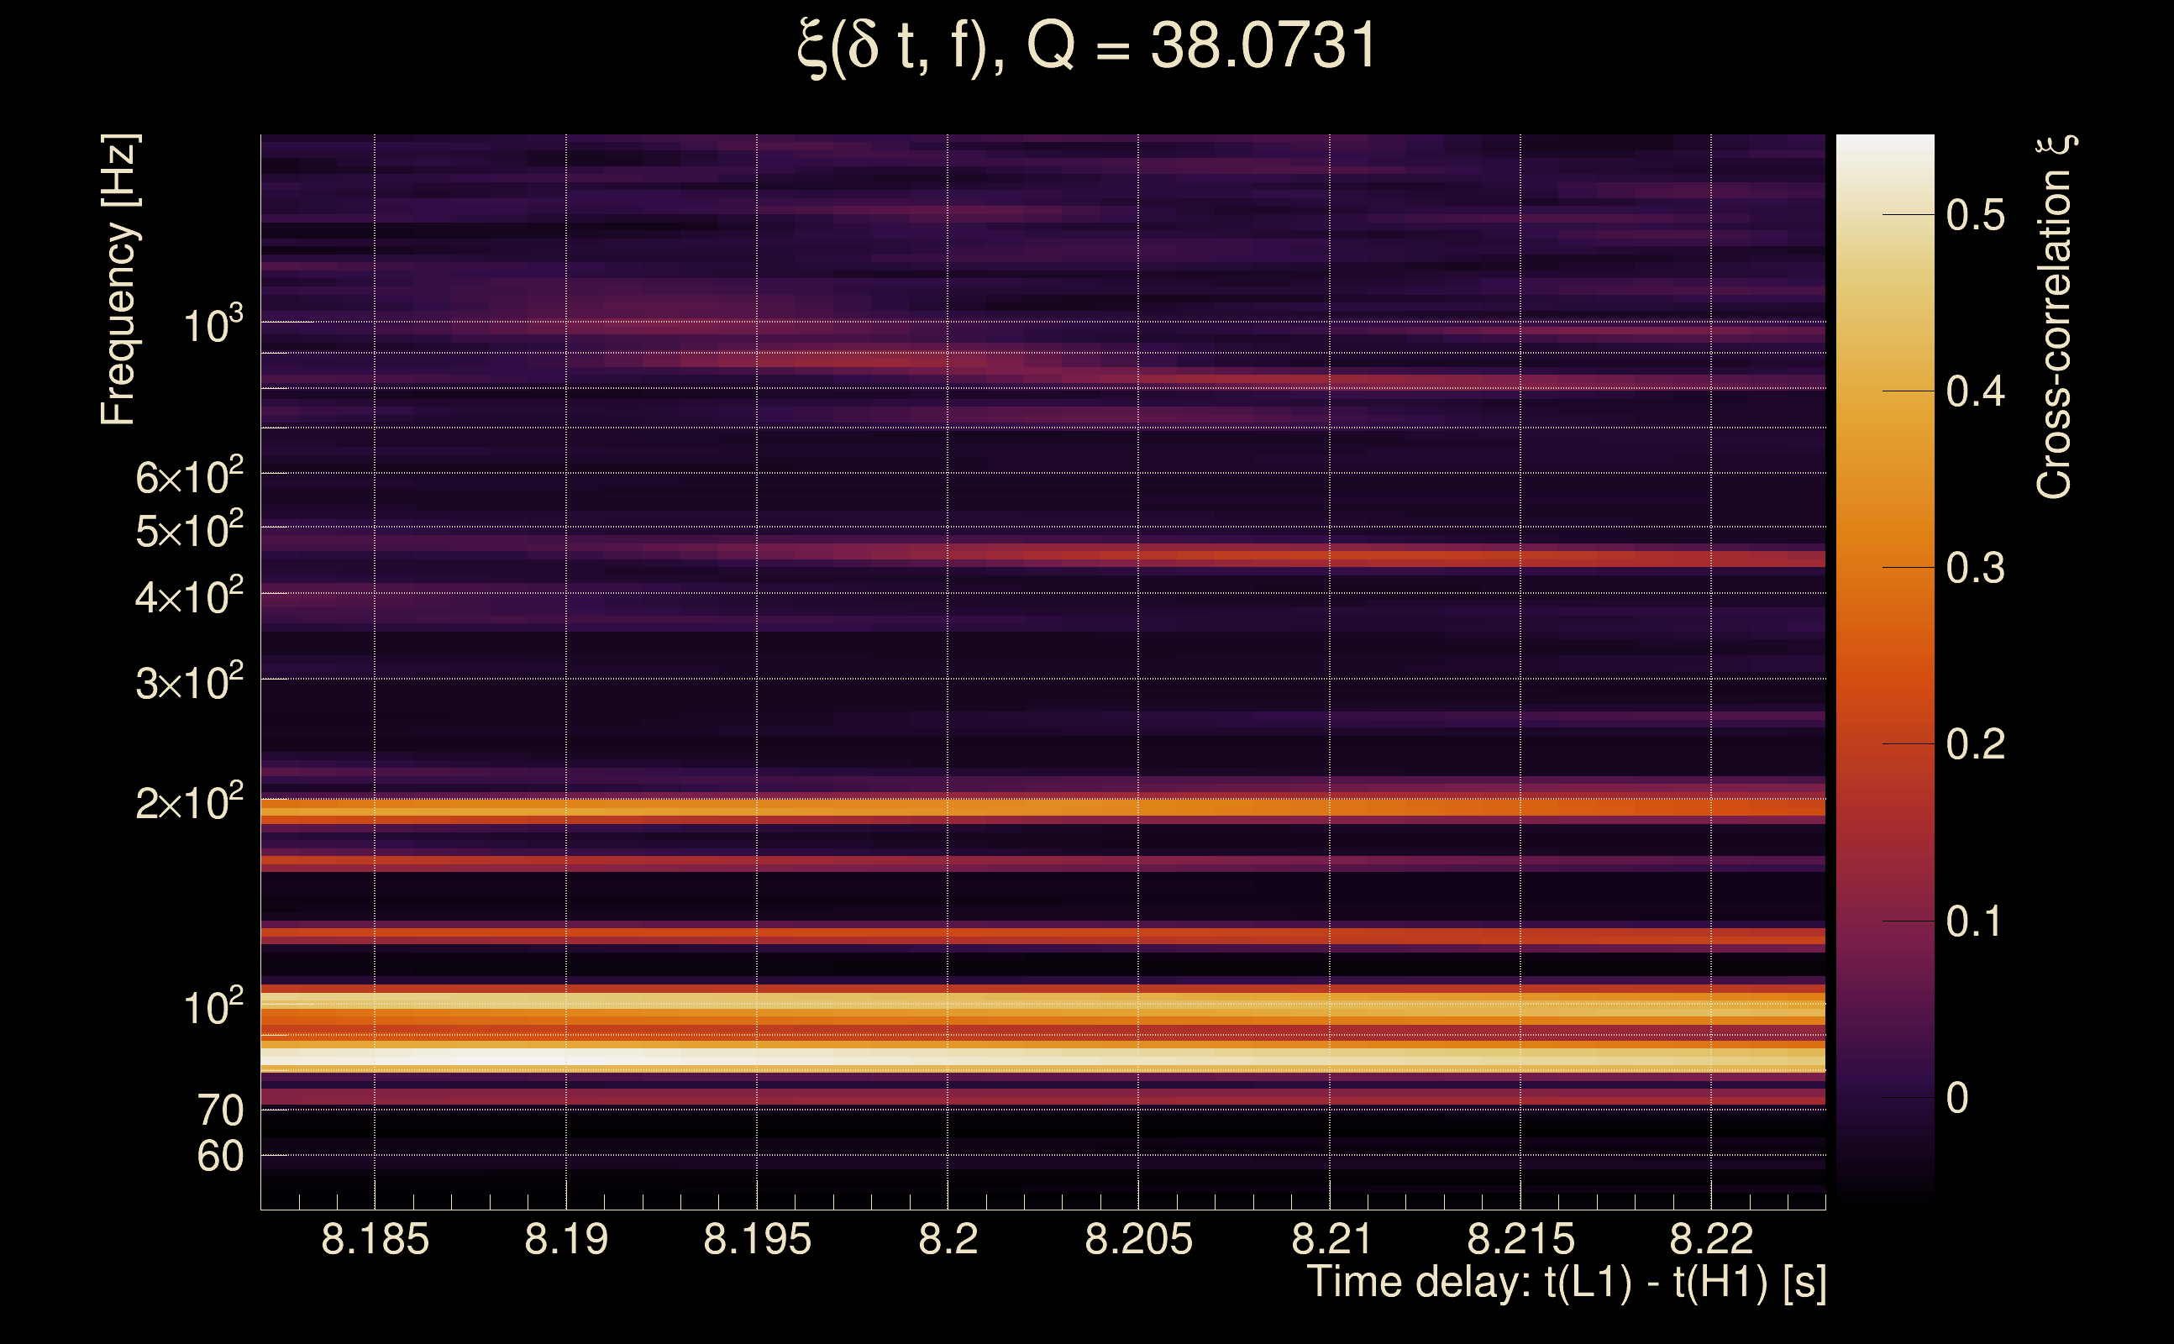Click the Cross-correlation ξ colorbar label

click(x=2055, y=318)
